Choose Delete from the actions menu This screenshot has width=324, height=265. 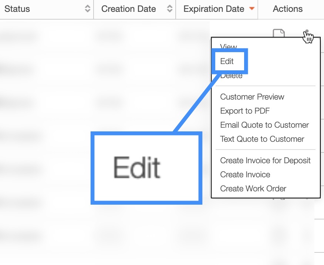231,76
